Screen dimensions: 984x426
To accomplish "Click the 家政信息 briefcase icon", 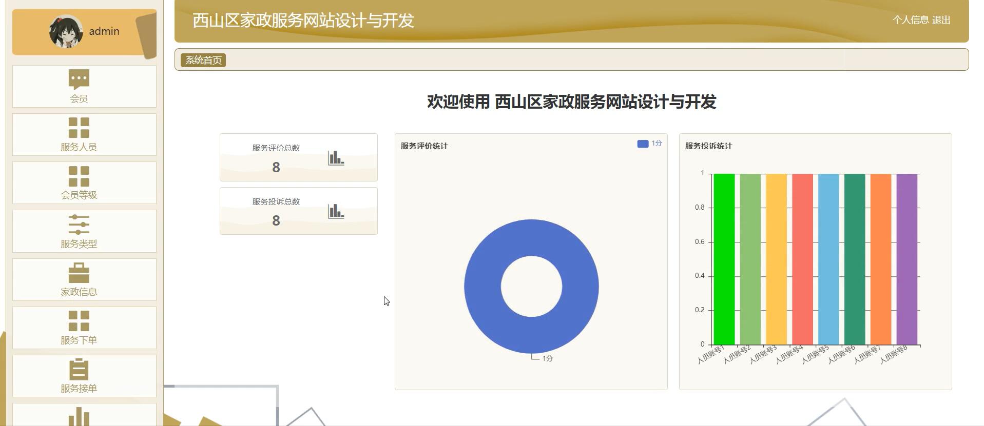I will coord(79,273).
